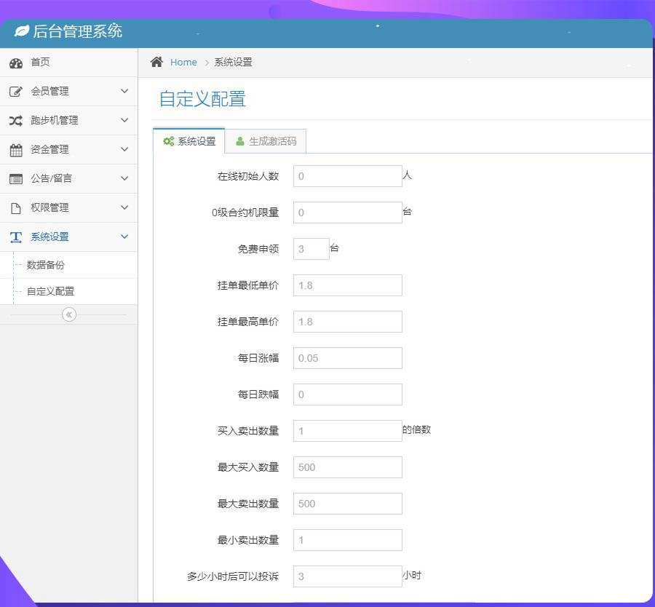Click the calendar icon beside 资金管理
This screenshot has height=607, width=655.
(16, 150)
